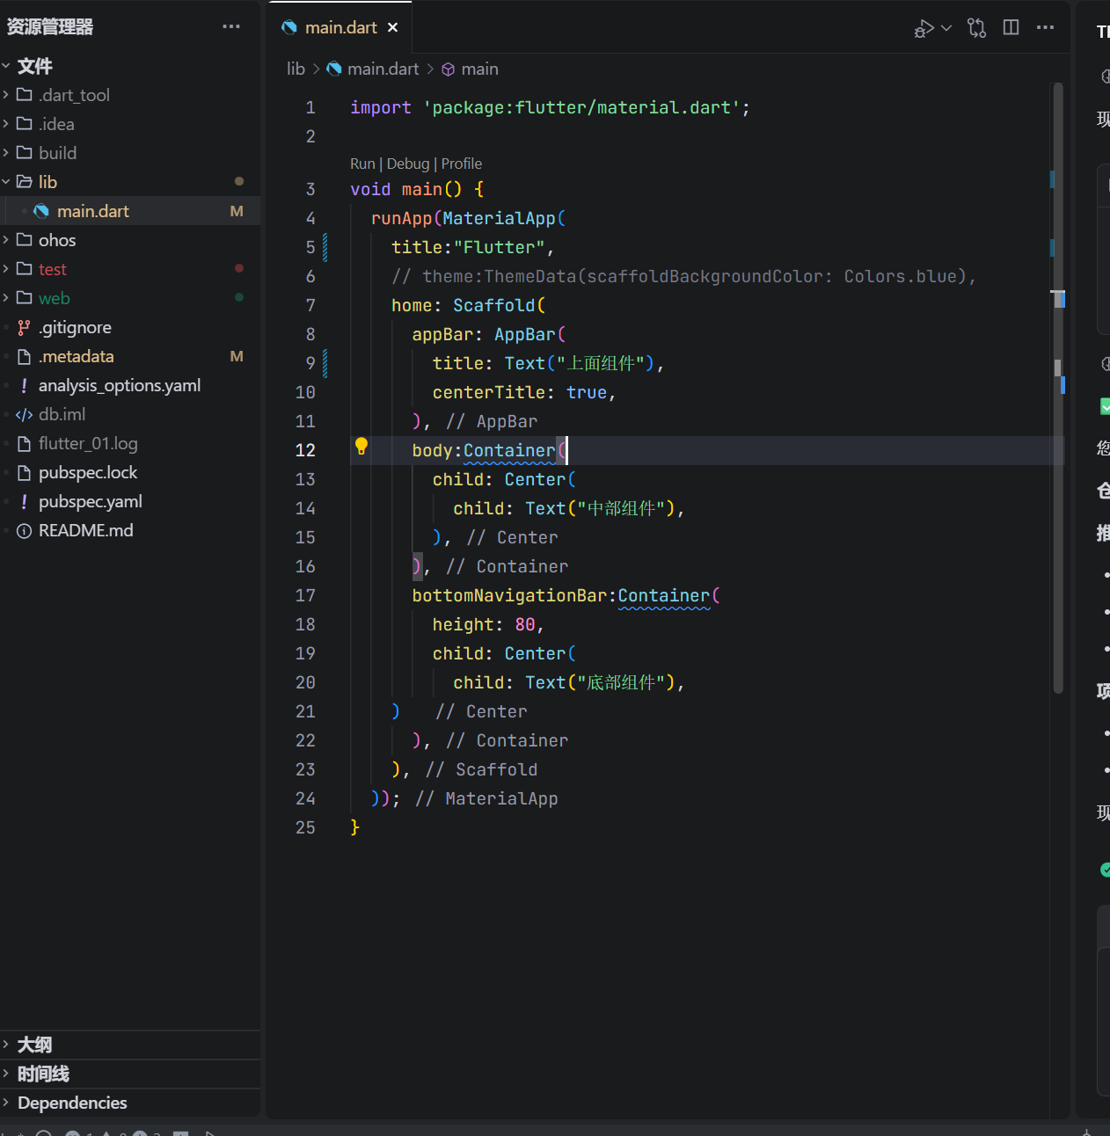Open pubspec.lock file
The image size is (1110, 1136).
click(130, 472)
